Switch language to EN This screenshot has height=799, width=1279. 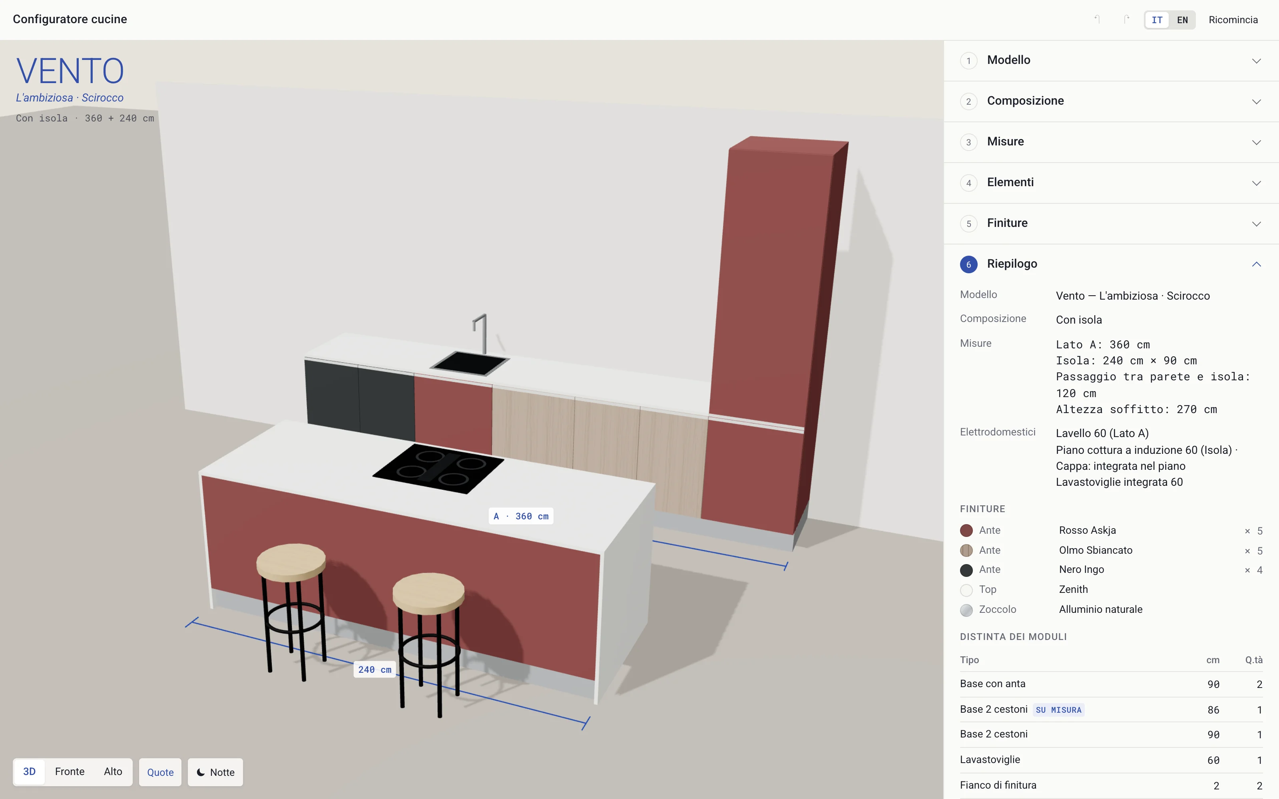click(1182, 20)
